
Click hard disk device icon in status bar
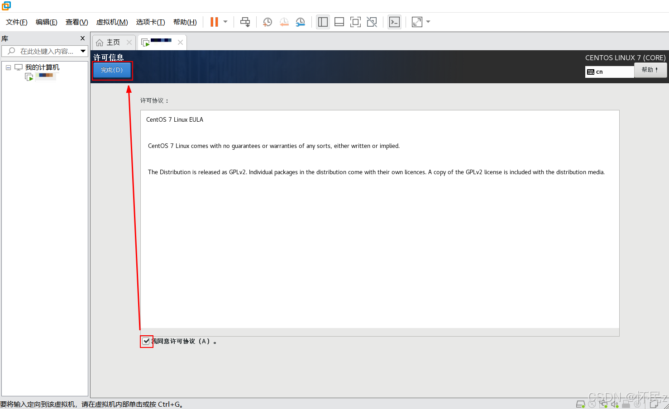tap(580, 404)
